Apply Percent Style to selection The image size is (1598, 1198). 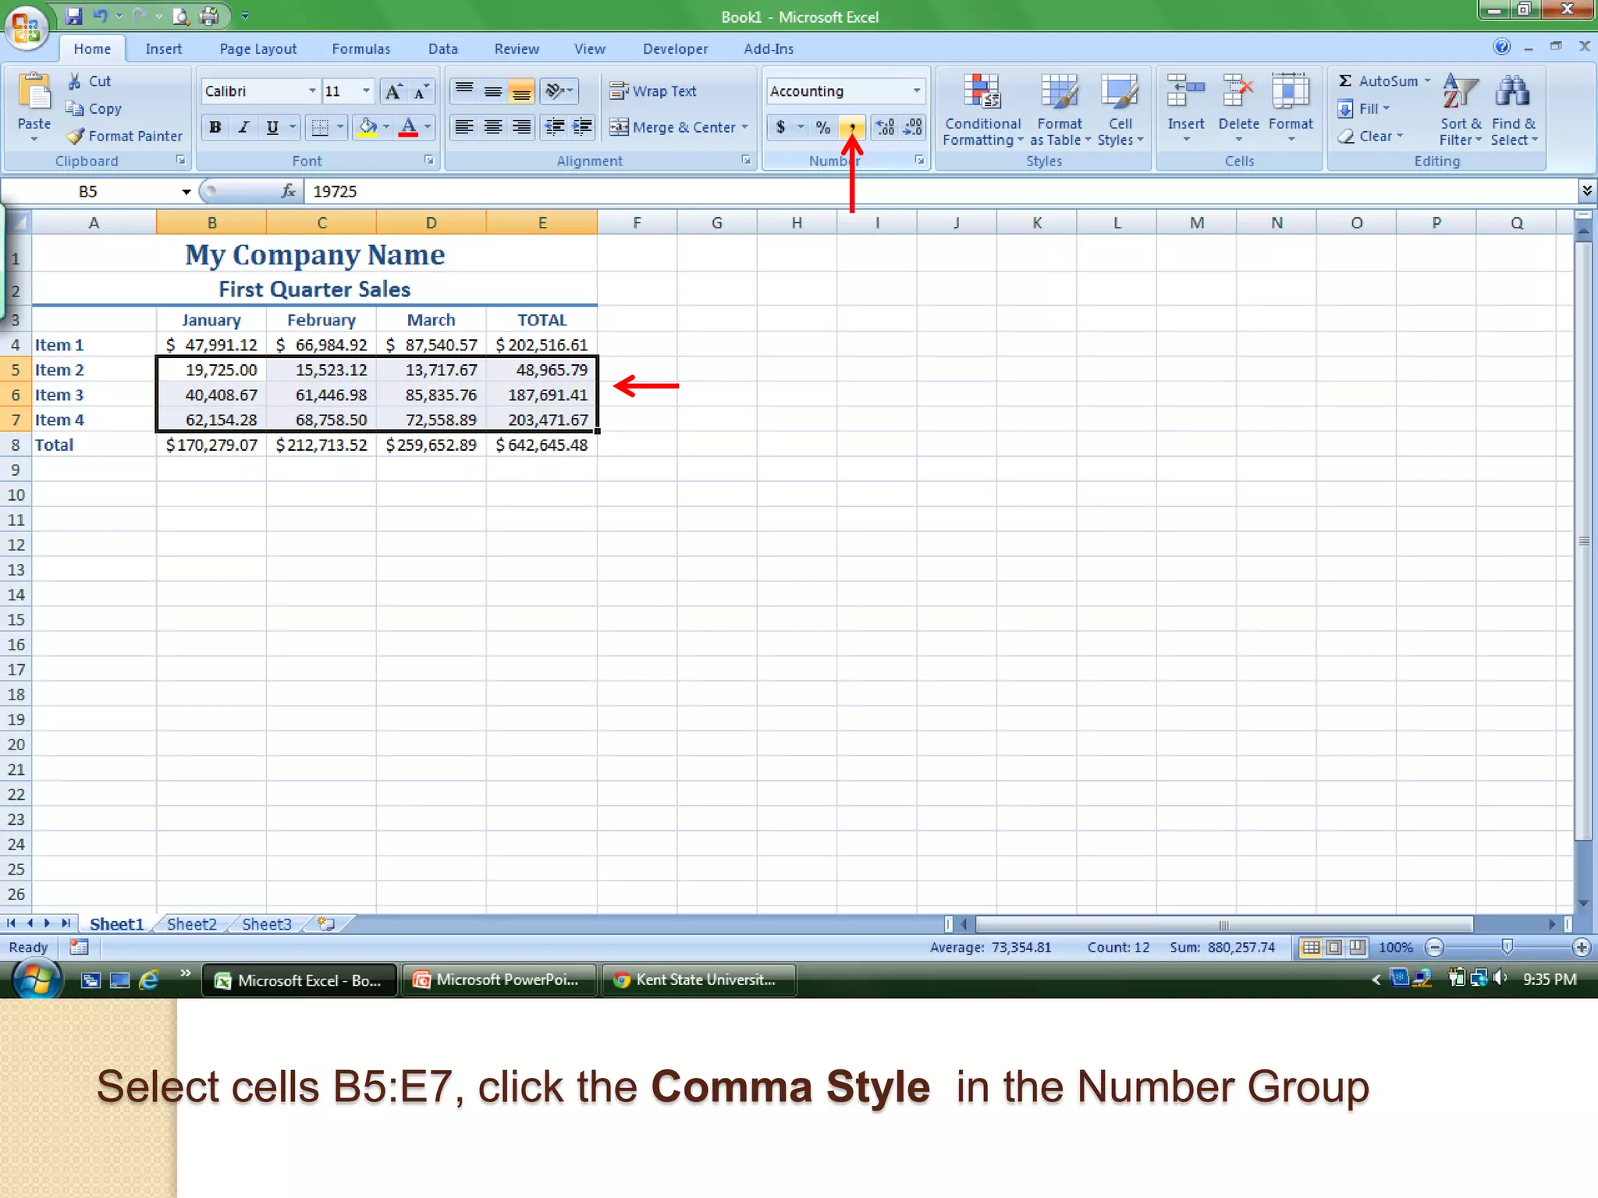click(823, 127)
